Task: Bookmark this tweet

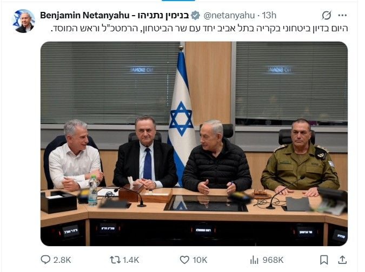Action: click(324, 260)
